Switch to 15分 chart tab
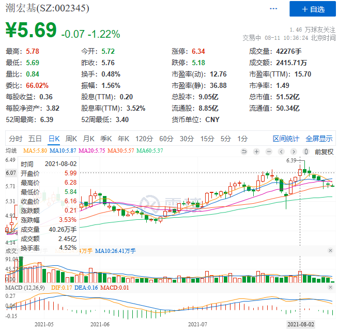This screenshot has width=338, height=331. click(207, 139)
